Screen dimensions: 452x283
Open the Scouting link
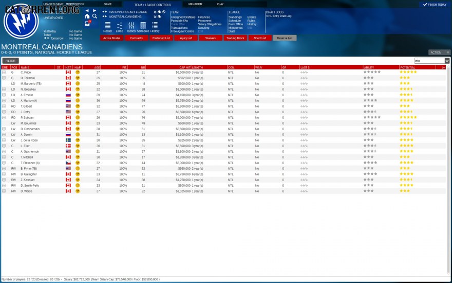pyautogui.click(x=203, y=28)
